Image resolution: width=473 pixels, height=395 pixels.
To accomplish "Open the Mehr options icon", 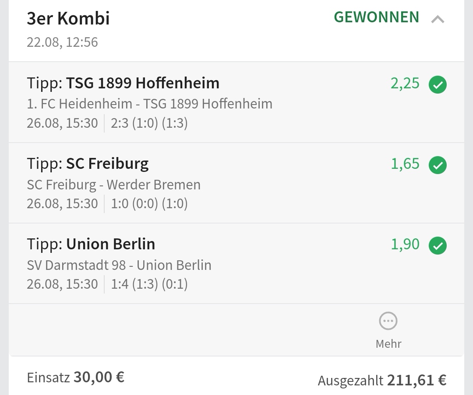I will coord(388,321).
